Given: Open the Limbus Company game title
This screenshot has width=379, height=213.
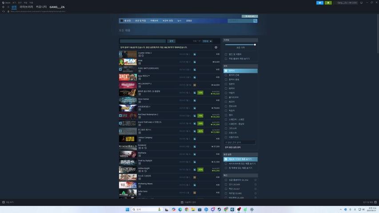Looking at the screenshot, I should (145, 138).
